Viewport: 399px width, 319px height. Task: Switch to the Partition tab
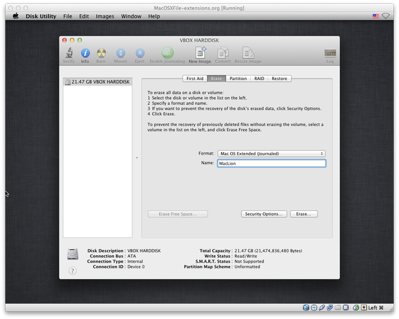tap(238, 79)
